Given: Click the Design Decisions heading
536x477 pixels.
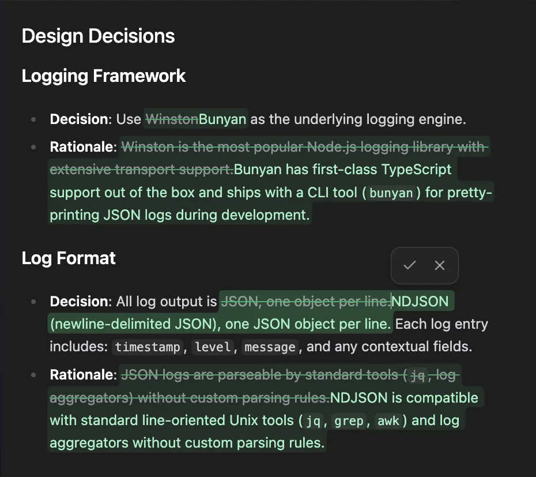Looking at the screenshot, I should click(x=98, y=36).
